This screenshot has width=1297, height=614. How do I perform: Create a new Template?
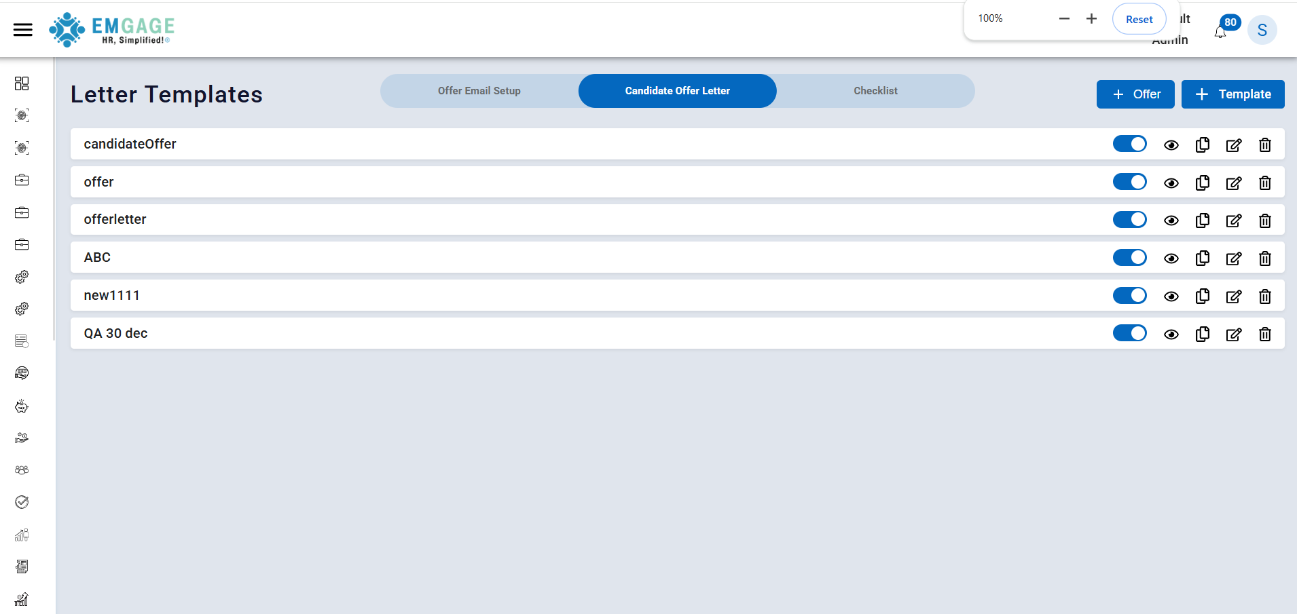pyautogui.click(x=1232, y=94)
